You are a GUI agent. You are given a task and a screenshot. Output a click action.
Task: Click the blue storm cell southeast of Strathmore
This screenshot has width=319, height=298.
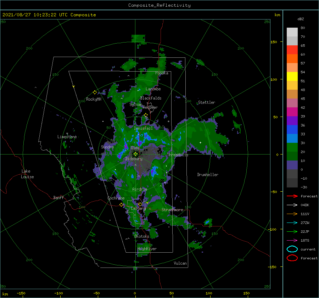[x=207, y=222]
